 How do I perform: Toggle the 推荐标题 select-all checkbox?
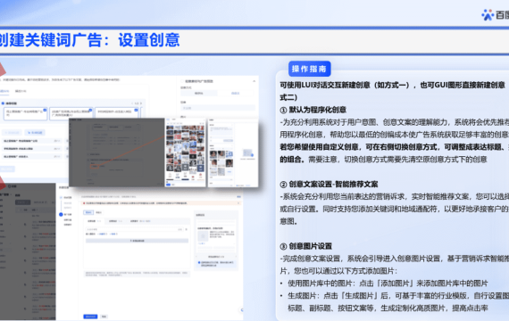3,103
